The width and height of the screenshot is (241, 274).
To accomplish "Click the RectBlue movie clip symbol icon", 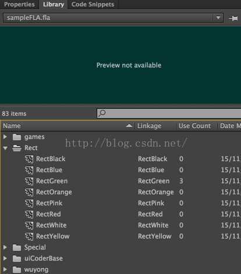I will tap(29, 170).
